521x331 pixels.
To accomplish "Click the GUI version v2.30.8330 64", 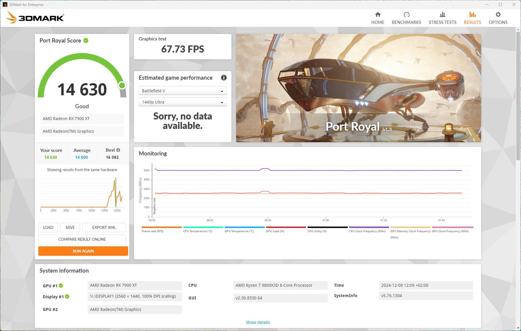I will [x=280, y=298].
